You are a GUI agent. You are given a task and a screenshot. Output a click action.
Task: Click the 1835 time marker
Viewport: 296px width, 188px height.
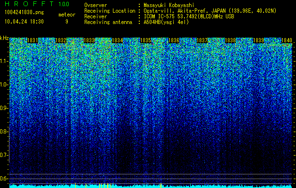point(145,40)
